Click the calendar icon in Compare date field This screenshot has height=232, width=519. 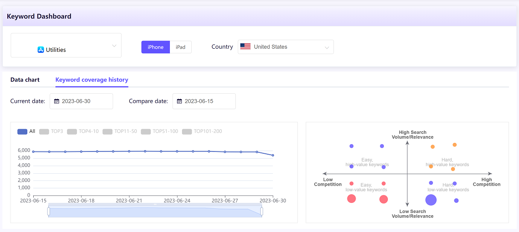coord(179,101)
